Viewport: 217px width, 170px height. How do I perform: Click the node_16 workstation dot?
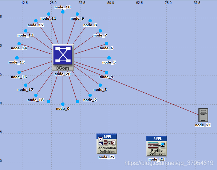coord(19,72)
